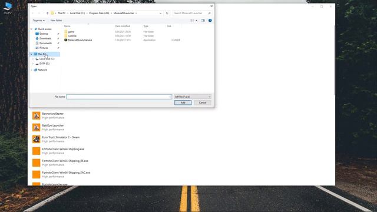Screen dimensions: 377x212
Task: Select Downloads in Quick access
Action: pos(45,38)
